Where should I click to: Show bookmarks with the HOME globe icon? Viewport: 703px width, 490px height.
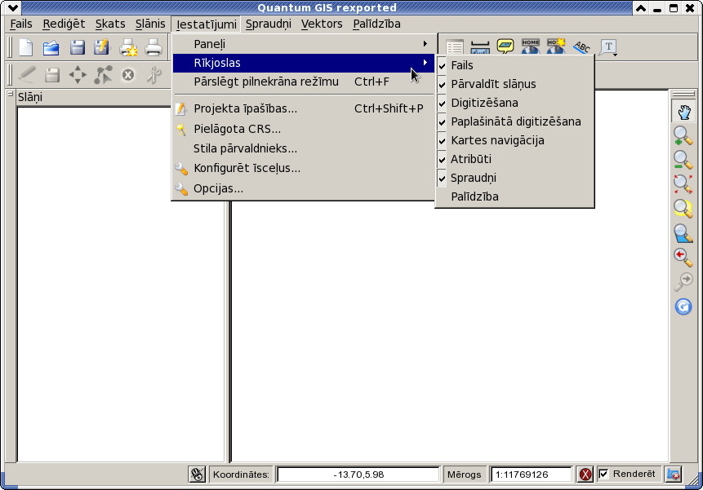(531, 46)
